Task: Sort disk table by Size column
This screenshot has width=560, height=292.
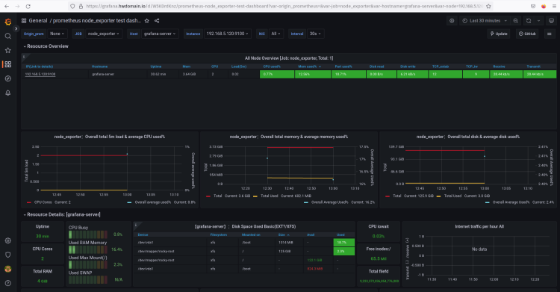Action: point(284,234)
